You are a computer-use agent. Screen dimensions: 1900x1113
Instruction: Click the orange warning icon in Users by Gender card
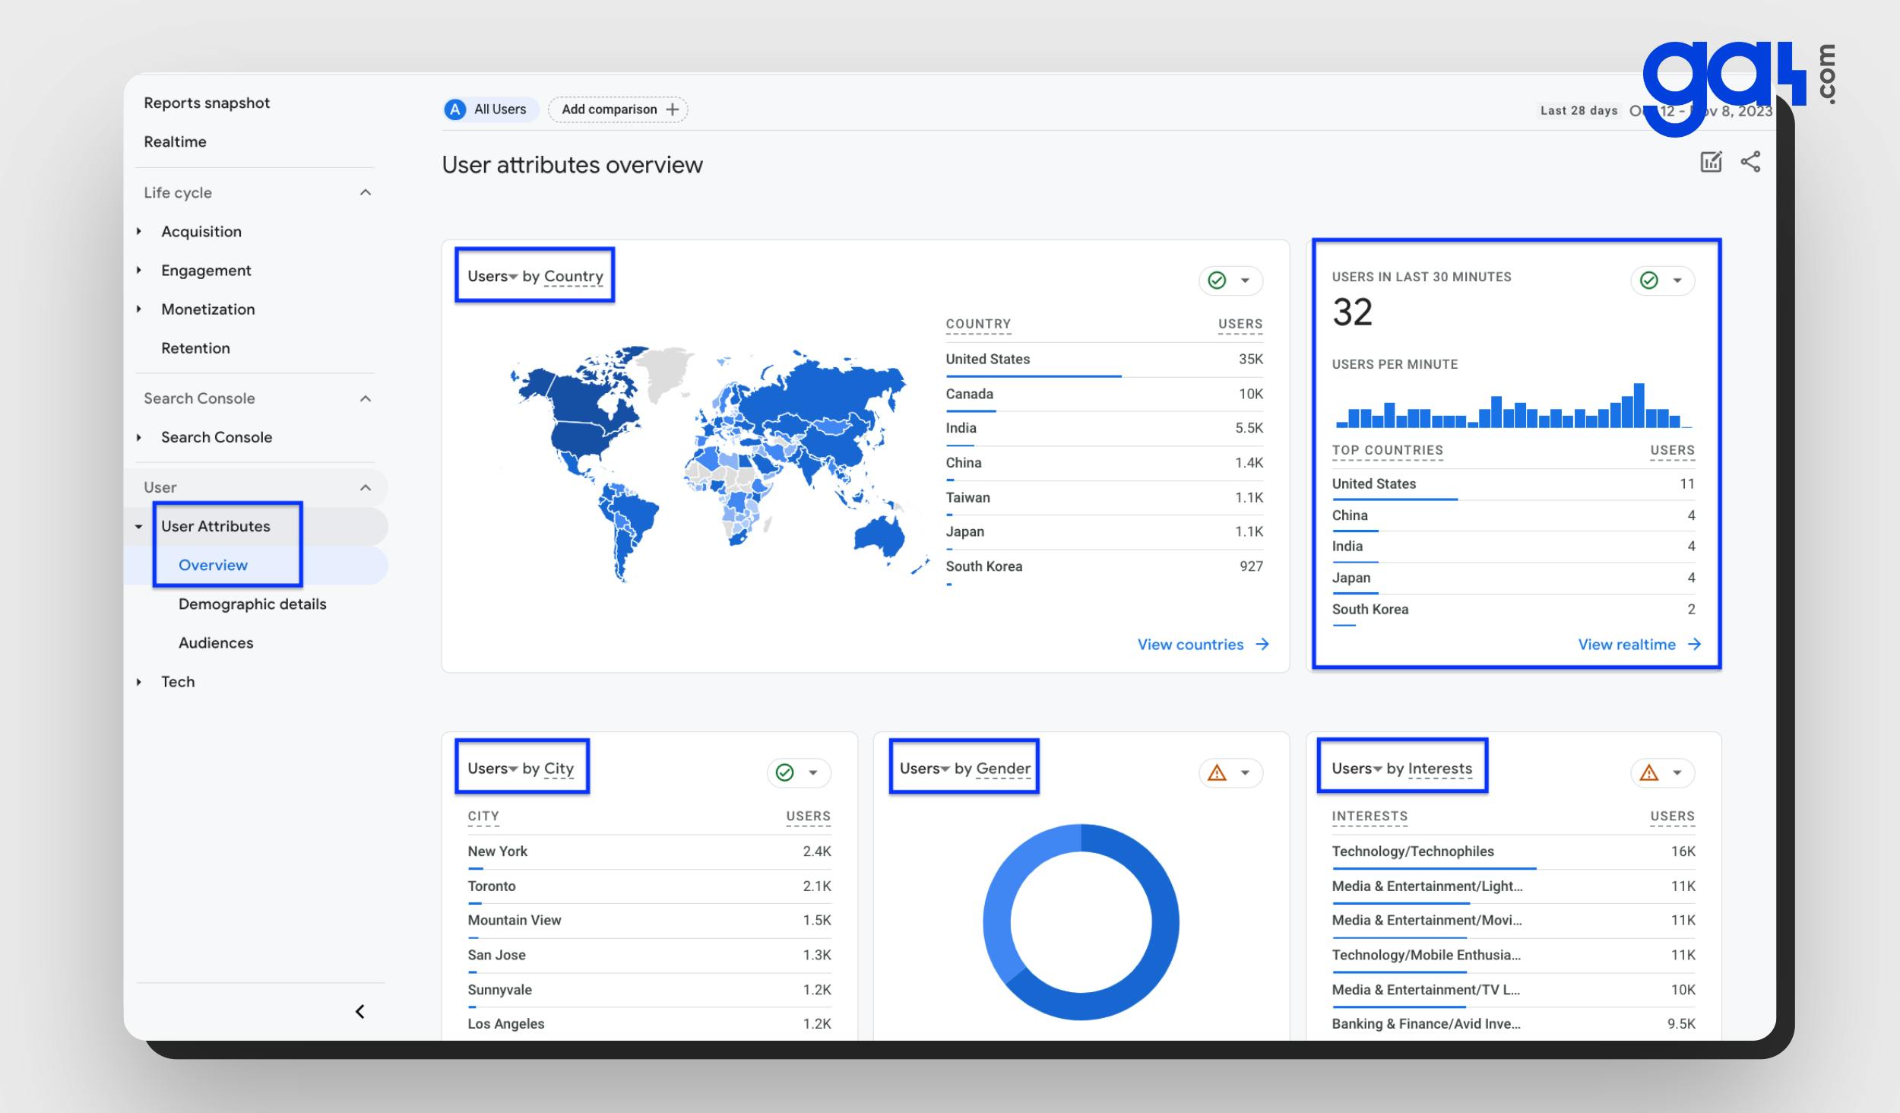1217,772
